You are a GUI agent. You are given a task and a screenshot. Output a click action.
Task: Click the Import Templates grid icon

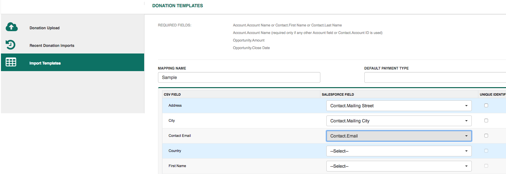(x=11, y=62)
